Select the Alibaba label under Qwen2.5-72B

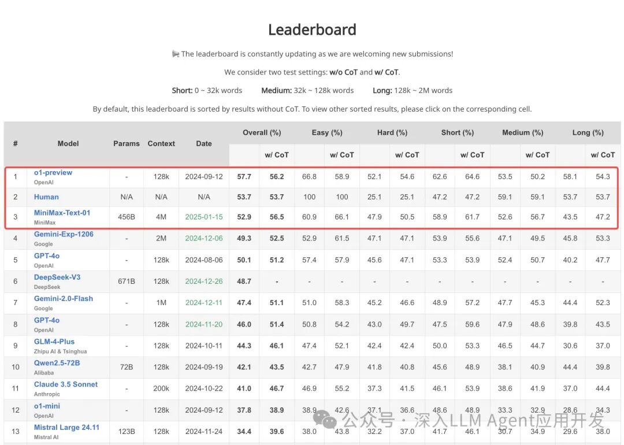44,373
